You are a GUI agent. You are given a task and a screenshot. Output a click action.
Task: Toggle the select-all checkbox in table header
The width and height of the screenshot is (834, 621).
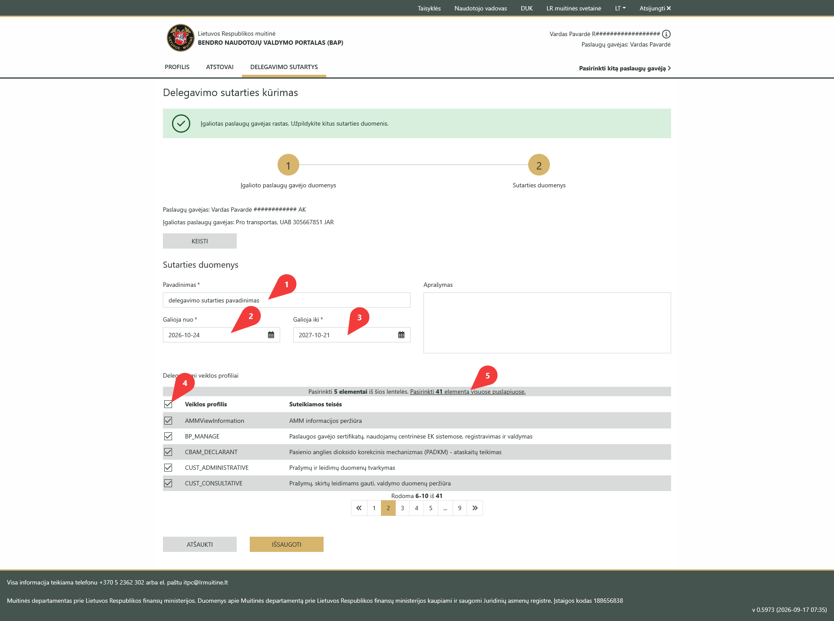(168, 404)
